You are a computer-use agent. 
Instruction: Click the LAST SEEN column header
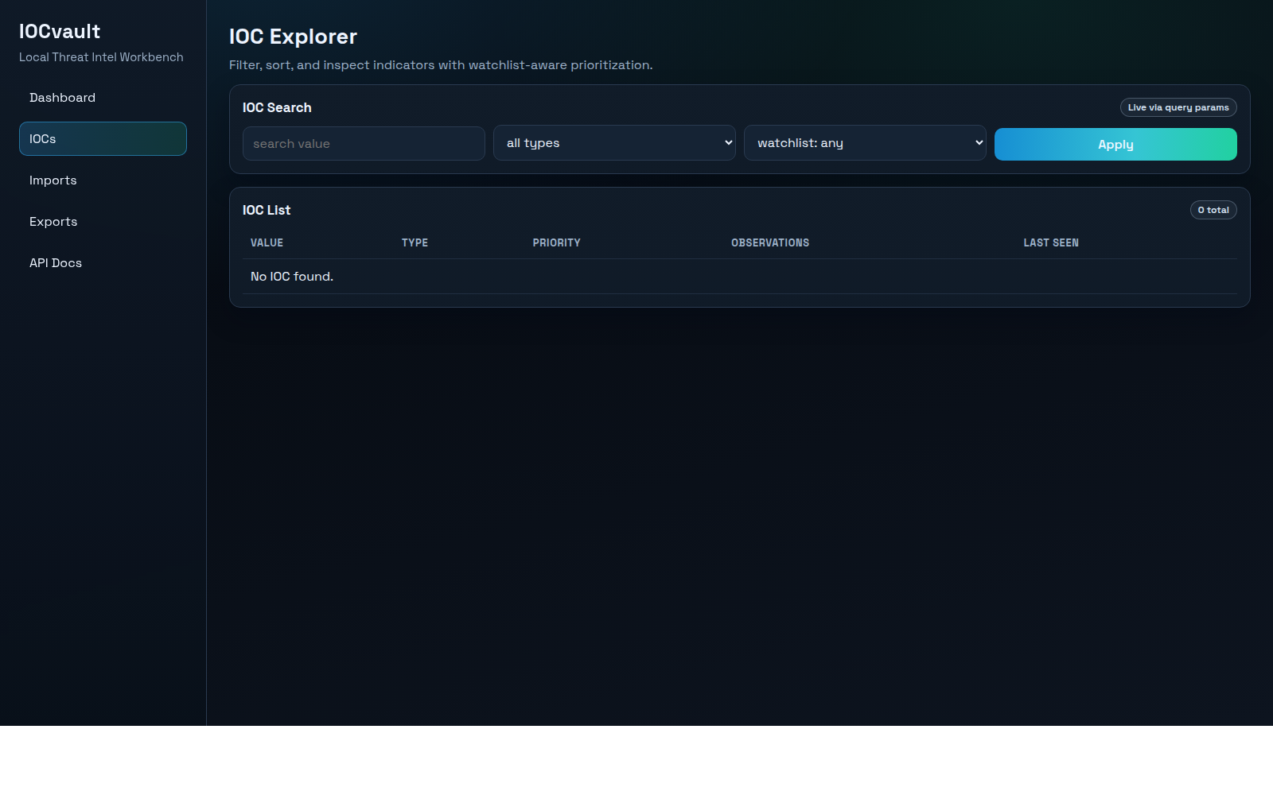1051,242
